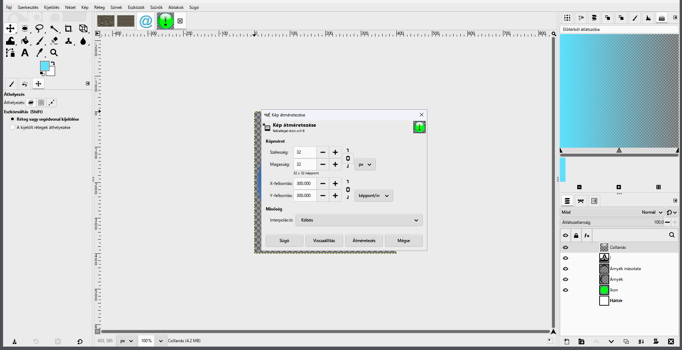Select the Text tool
The width and height of the screenshot is (682, 350).
(25, 53)
